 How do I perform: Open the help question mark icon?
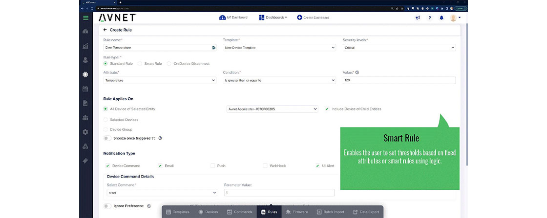tap(430, 18)
